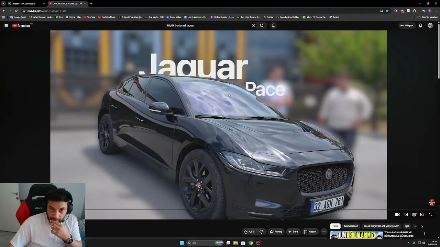Turn on subtitles in the player

pos(406,214)
